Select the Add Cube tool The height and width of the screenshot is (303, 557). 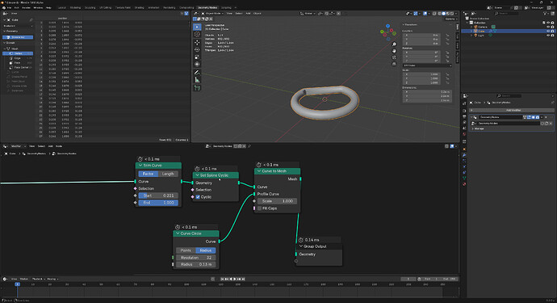click(197, 88)
